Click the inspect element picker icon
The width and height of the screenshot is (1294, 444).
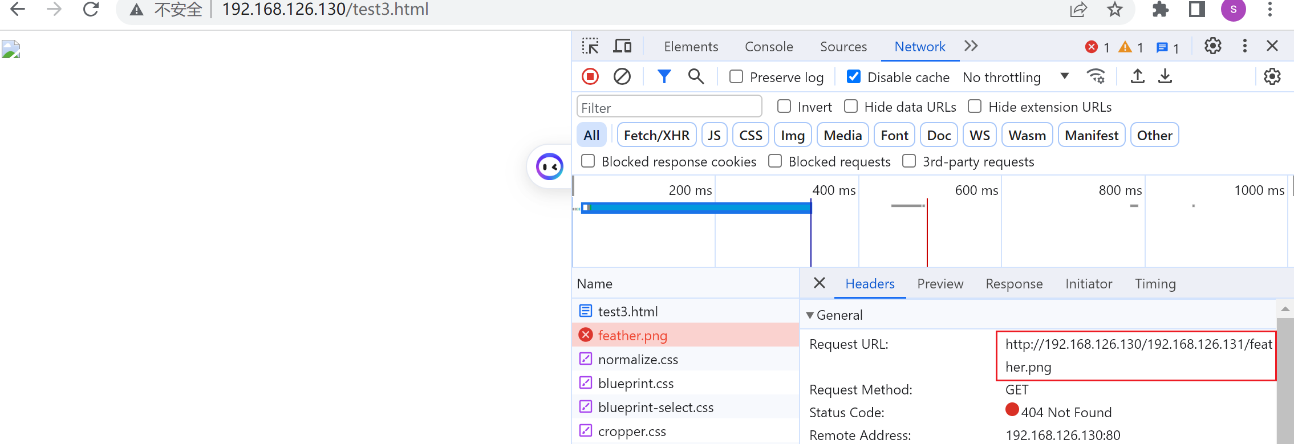[590, 46]
